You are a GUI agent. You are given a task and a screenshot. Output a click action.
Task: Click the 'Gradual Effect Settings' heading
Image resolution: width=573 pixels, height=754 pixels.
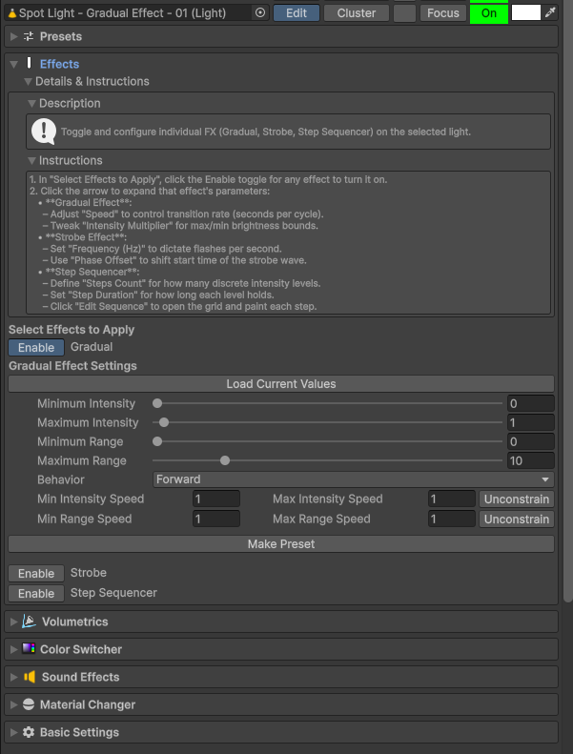(x=72, y=366)
